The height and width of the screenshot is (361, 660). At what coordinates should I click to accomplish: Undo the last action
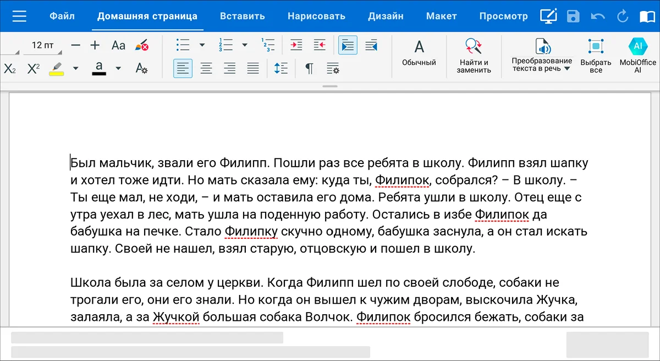click(598, 16)
